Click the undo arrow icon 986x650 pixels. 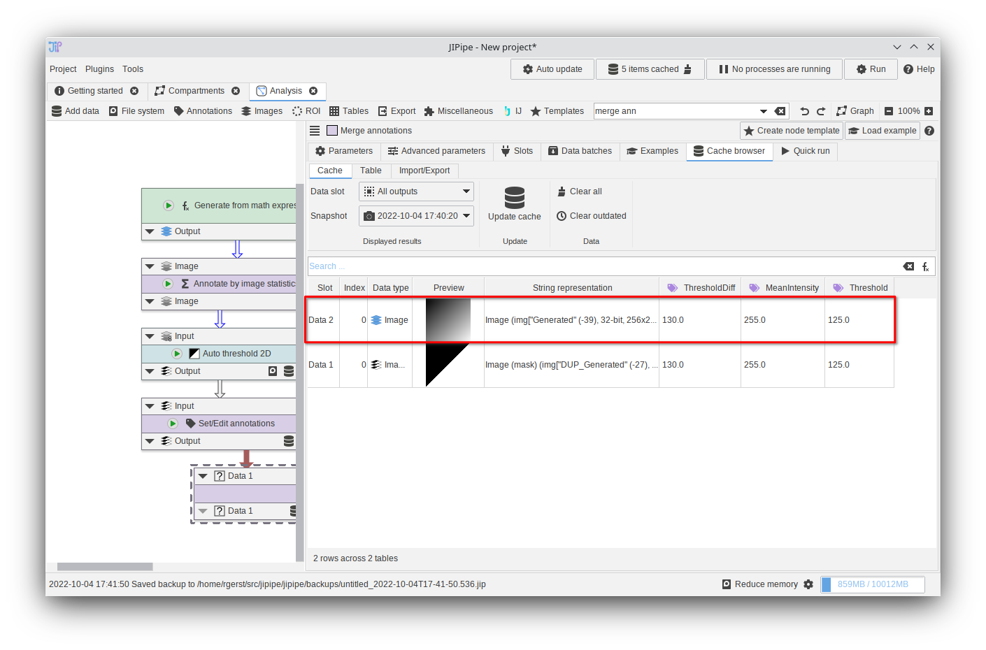(804, 111)
